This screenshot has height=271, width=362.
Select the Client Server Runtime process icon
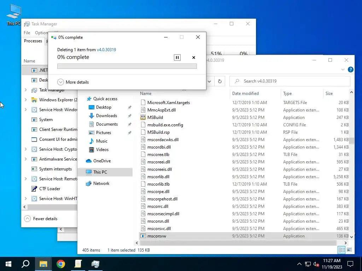pos(34,130)
